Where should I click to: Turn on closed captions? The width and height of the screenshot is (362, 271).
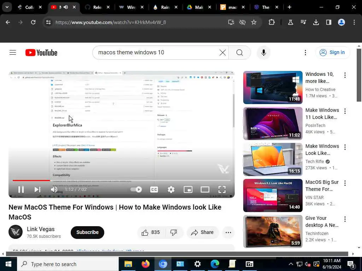tap(154, 189)
